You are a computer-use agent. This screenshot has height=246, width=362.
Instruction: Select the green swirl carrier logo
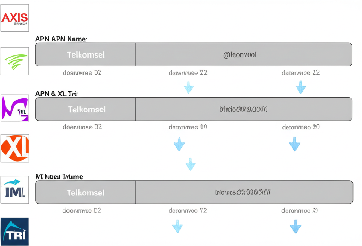[x=14, y=61]
